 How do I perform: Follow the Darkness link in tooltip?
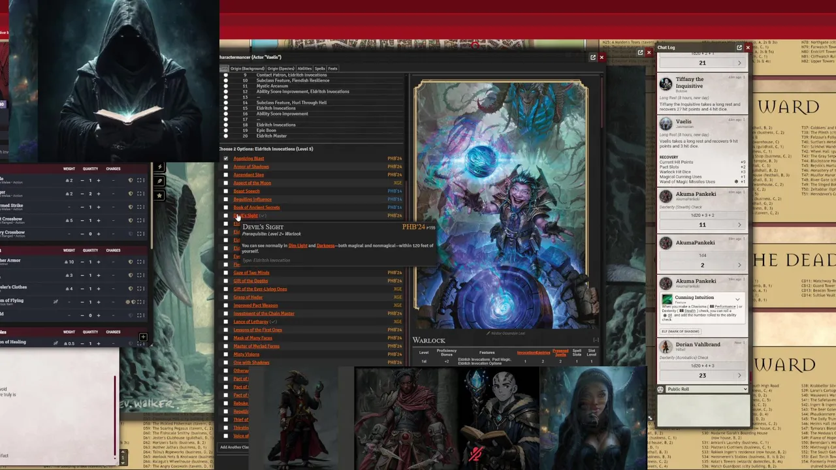click(325, 245)
